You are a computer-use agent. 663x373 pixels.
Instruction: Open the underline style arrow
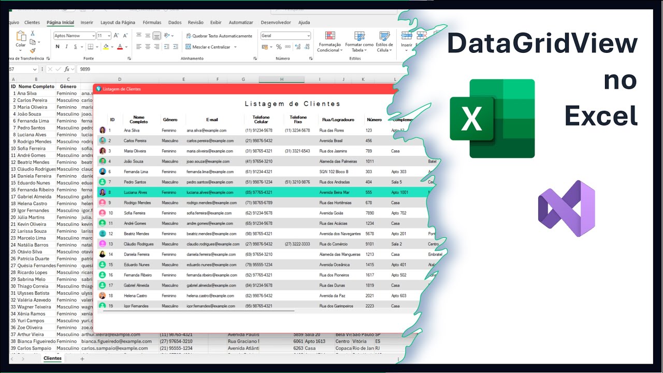pyautogui.click(x=81, y=47)
